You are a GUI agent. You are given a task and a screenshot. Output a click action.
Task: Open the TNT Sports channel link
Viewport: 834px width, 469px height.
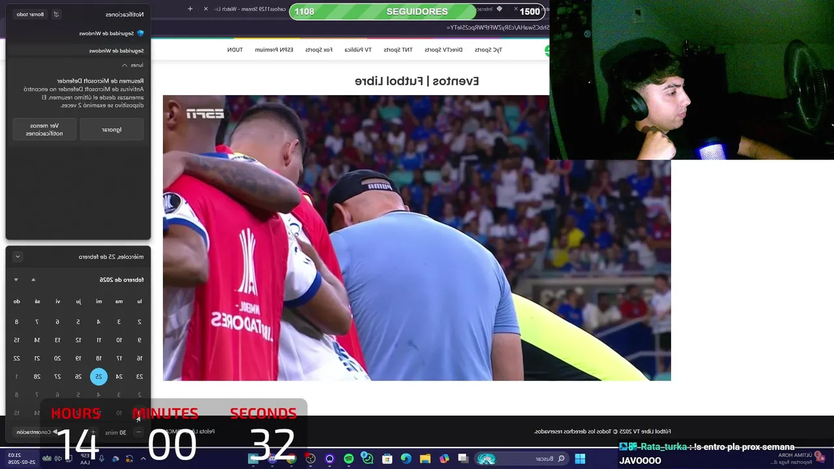click(398, 50)
